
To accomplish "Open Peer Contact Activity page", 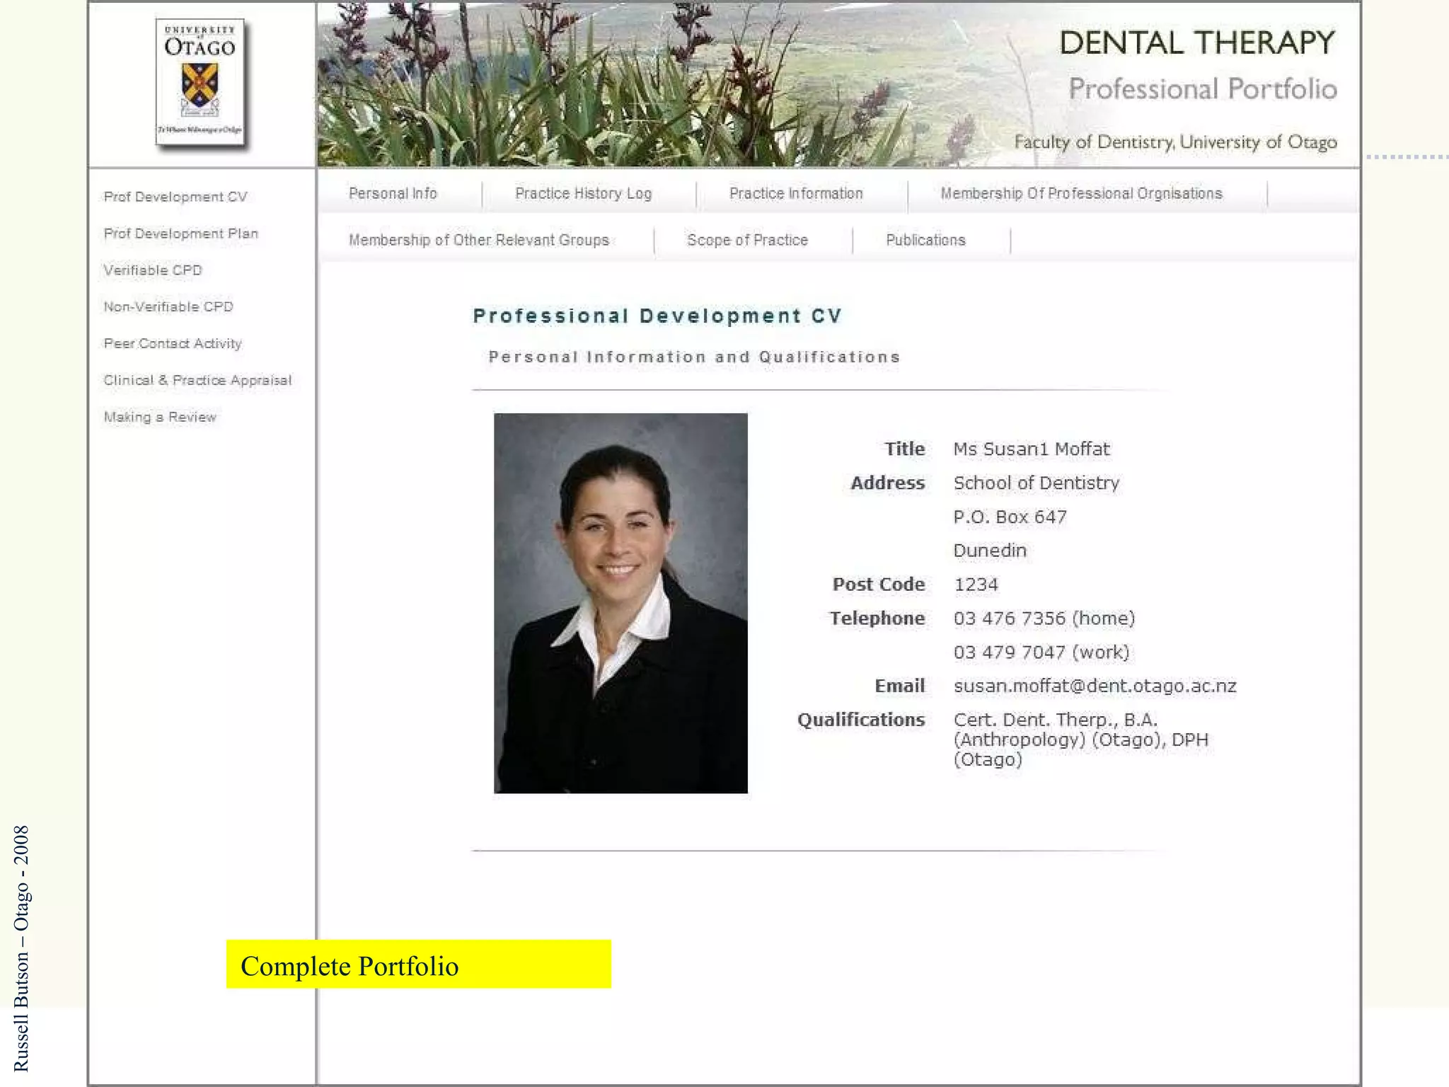I will click(173, 343).
